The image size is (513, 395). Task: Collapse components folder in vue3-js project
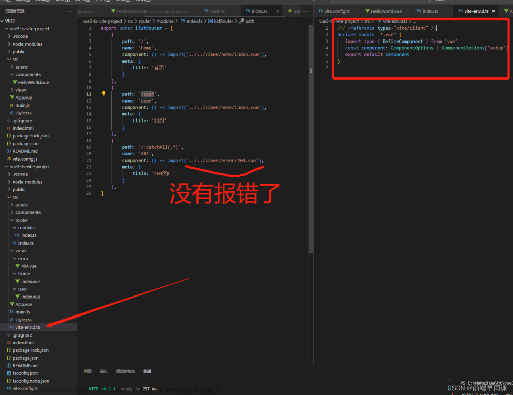pyautogui.click(x=12, y=74)
